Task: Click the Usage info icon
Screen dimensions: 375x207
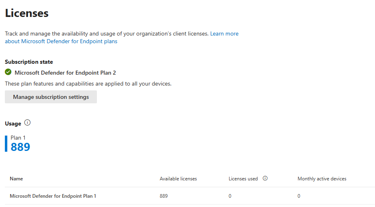Action: tap(28, 123)
